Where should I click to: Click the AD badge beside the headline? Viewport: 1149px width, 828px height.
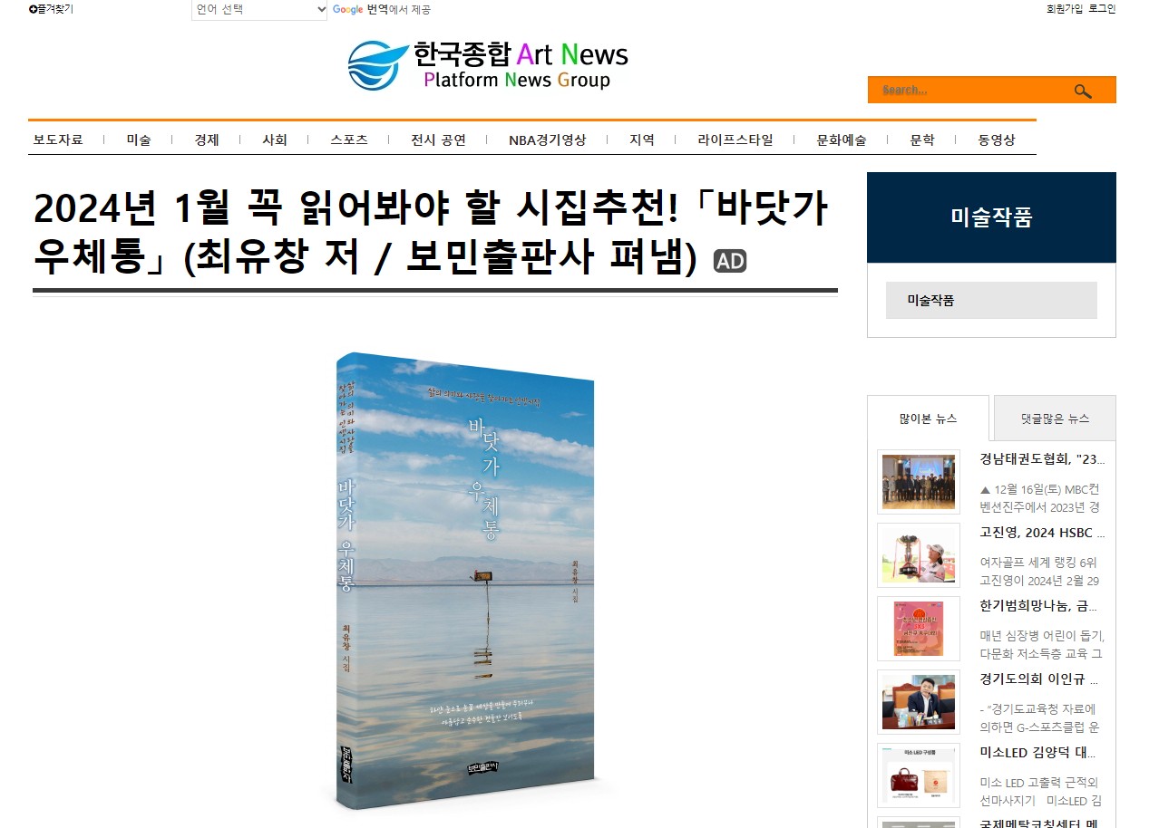pyautogui.click(x=730, y=261)
